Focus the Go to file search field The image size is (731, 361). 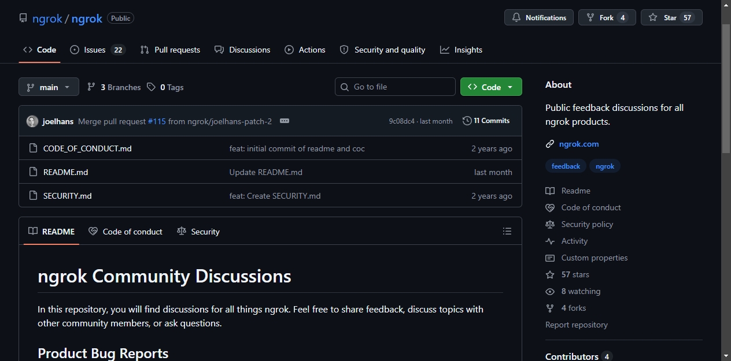[x=395, y=87]
